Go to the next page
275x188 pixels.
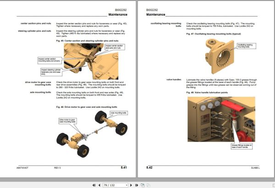pyautogui.click(x=131, y=185)
